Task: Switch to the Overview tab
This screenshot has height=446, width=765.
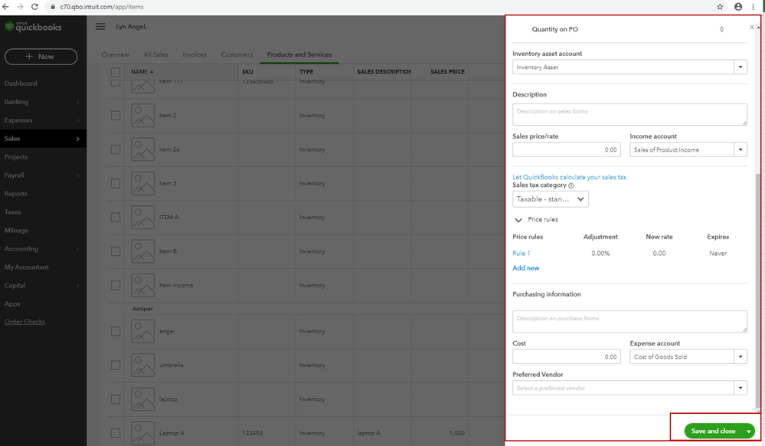Action: pos(115,54)
